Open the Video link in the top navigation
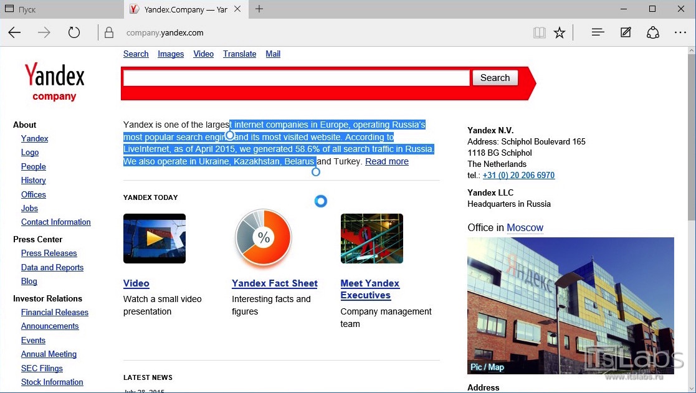 coord(203,54)
